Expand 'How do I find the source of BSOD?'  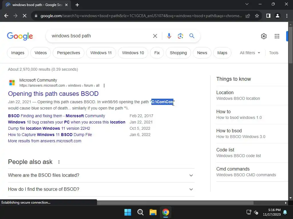(x=101, y=189)
